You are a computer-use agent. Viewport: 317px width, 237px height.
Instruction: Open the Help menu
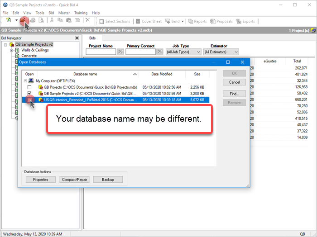click(96, 13)
